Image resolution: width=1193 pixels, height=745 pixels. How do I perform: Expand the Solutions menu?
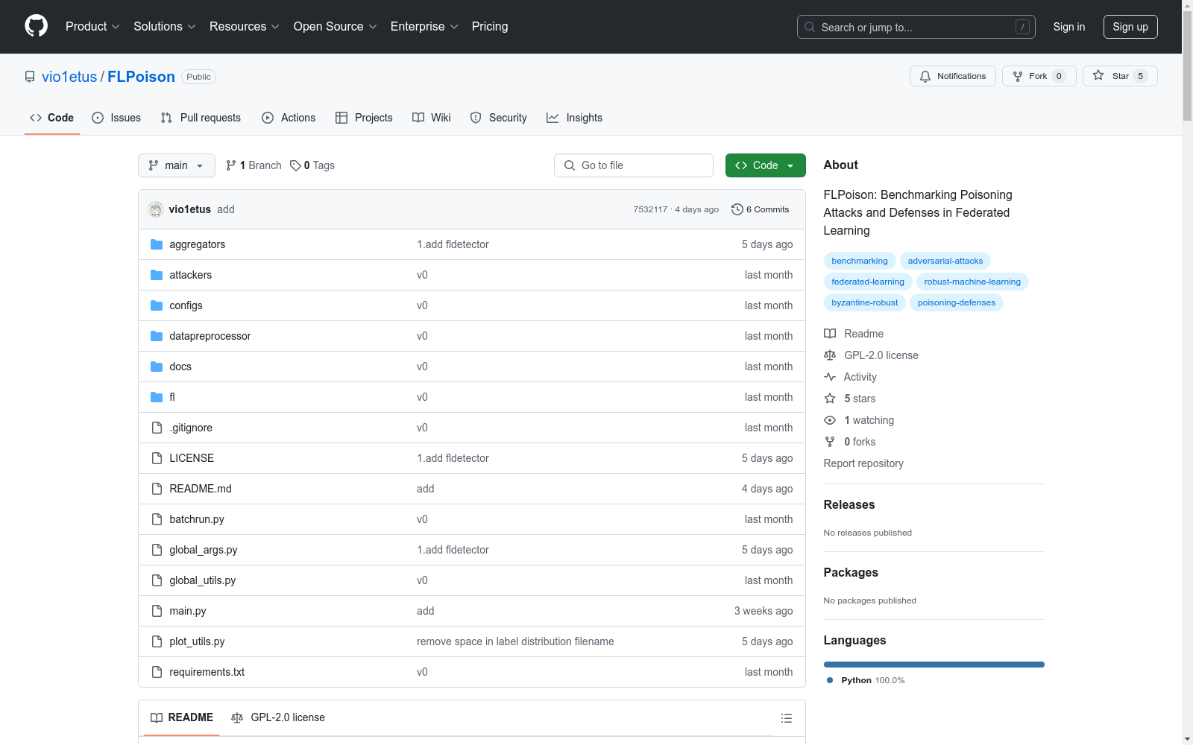click(x=165, y=27)
